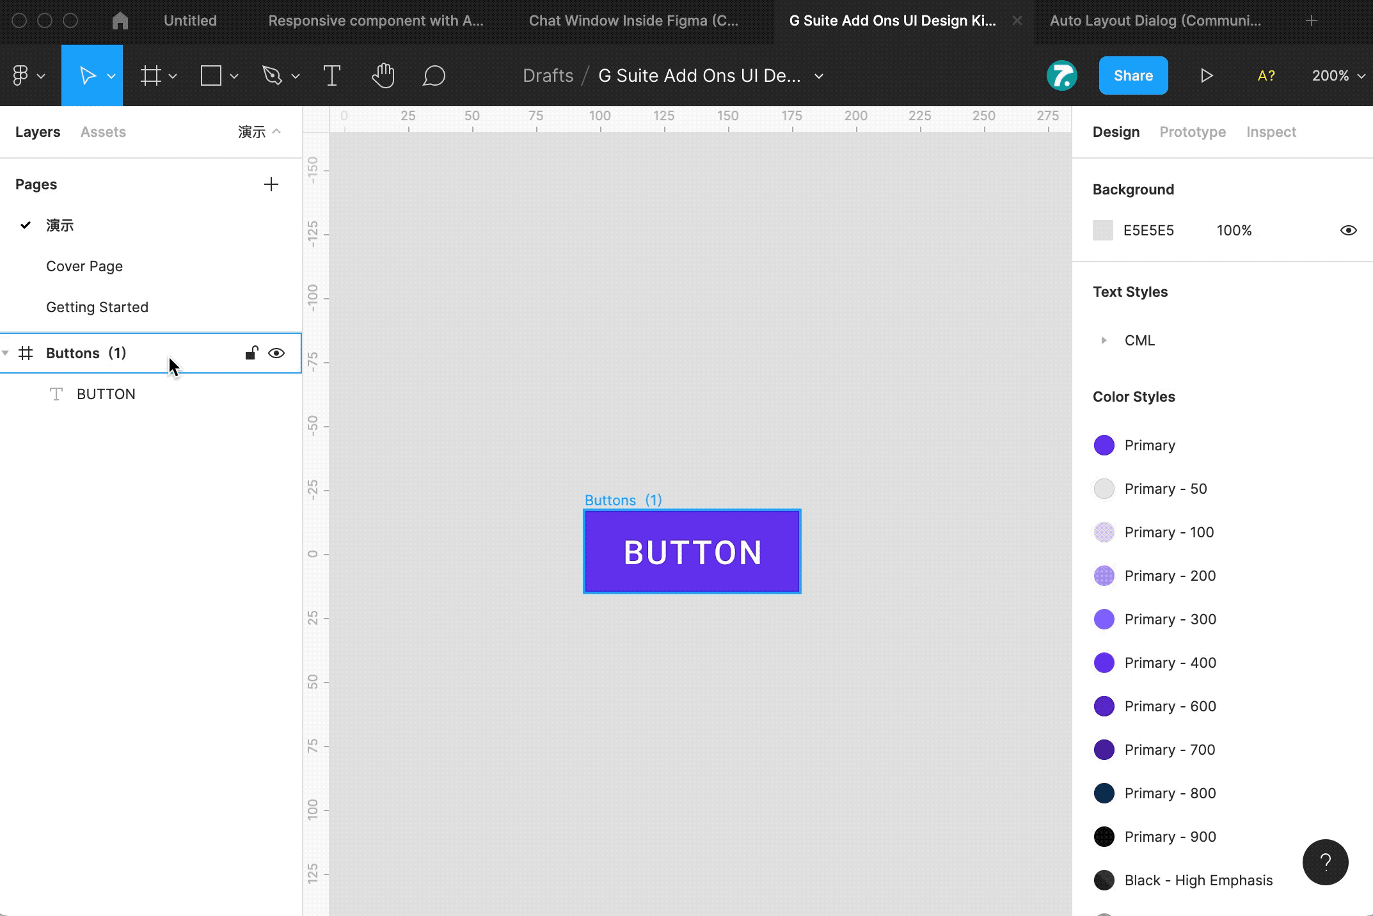The height and width of the screenshot is (916, 1373).
Task: Select the Pen tool
Action: [272, 75]
